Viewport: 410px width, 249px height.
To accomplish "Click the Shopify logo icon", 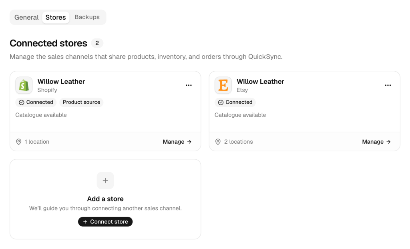I will (24, 85).
